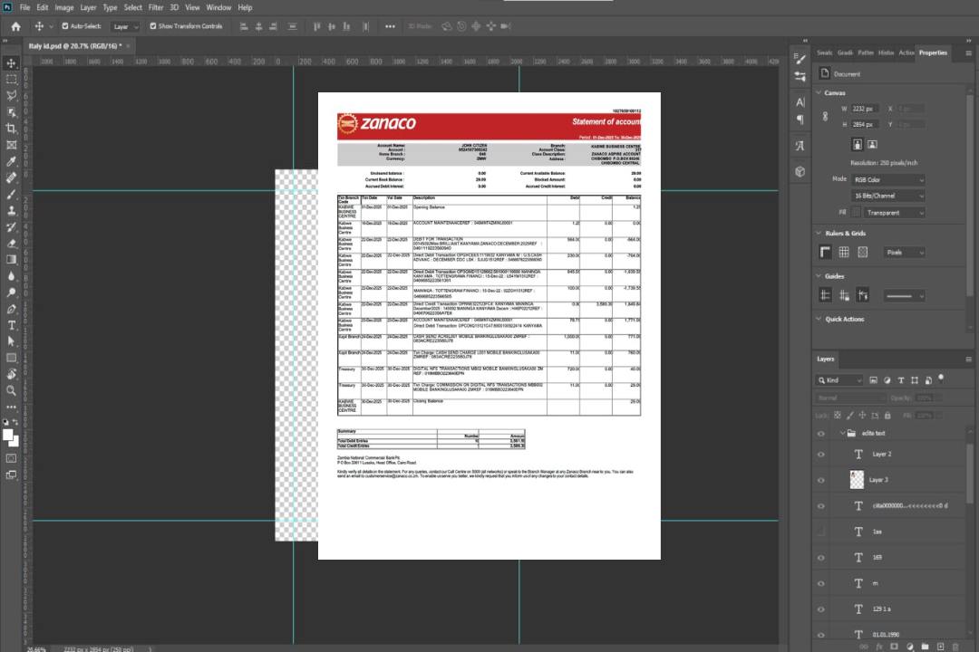The width and height of the screenshot is (979, 652).
Task: Toggle layer filtering switch in Layers panel
Action: coord(941,379)
